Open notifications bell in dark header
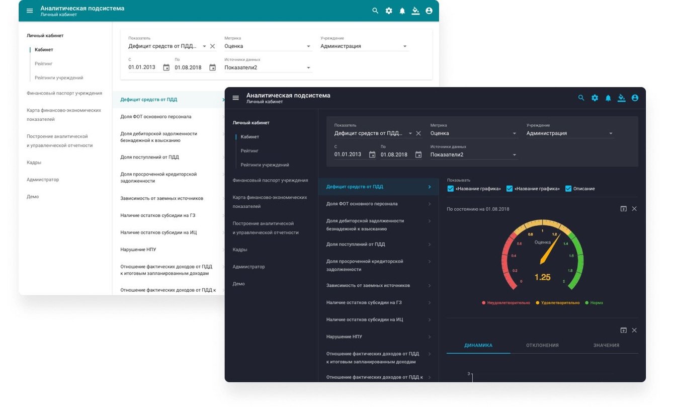The image size is (674, 407). tap(608, 98)
